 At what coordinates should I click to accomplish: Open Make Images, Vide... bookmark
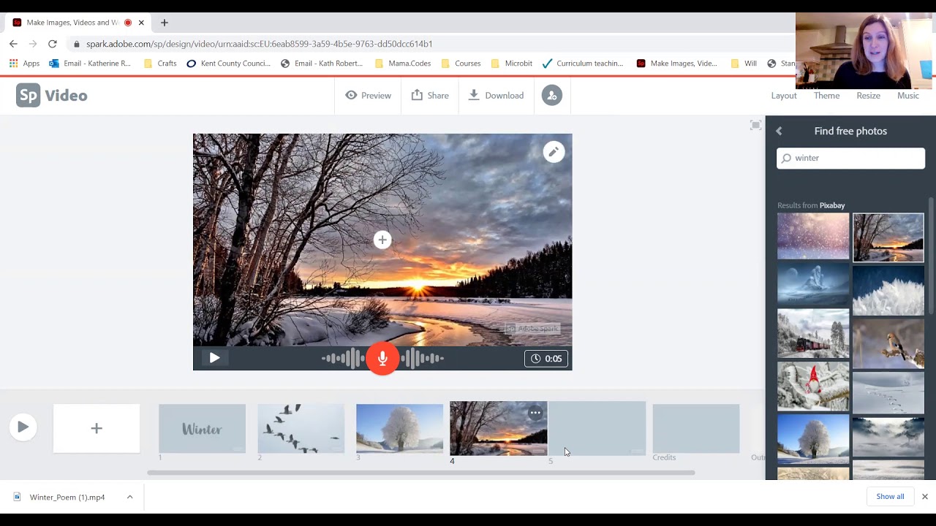pyautogui.click(x=677, y=64)
